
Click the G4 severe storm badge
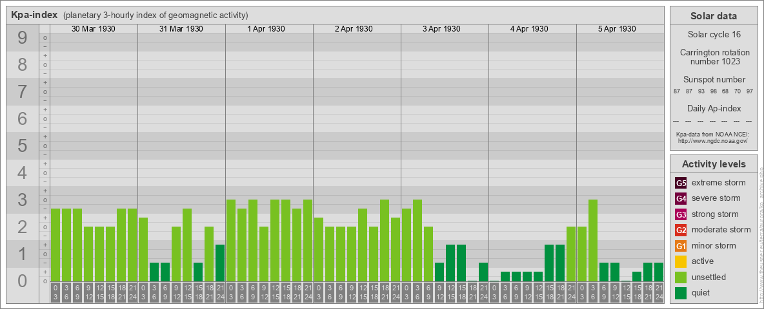pos(681,199)
